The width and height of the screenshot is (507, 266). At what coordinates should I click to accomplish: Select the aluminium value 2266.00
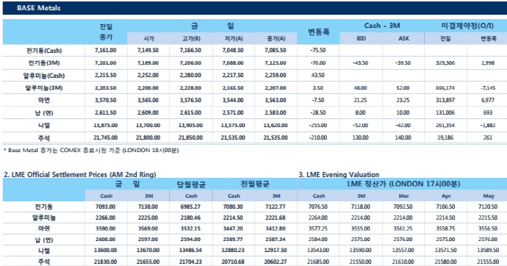[x=106, y=218]
